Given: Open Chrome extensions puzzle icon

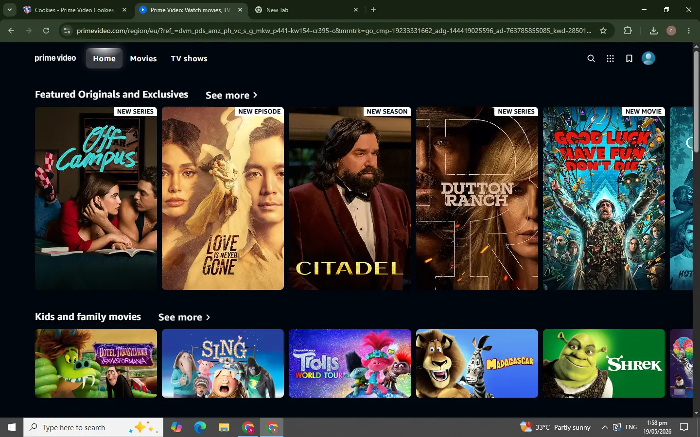Looking at the screenshot, I should tap(628, 31).
